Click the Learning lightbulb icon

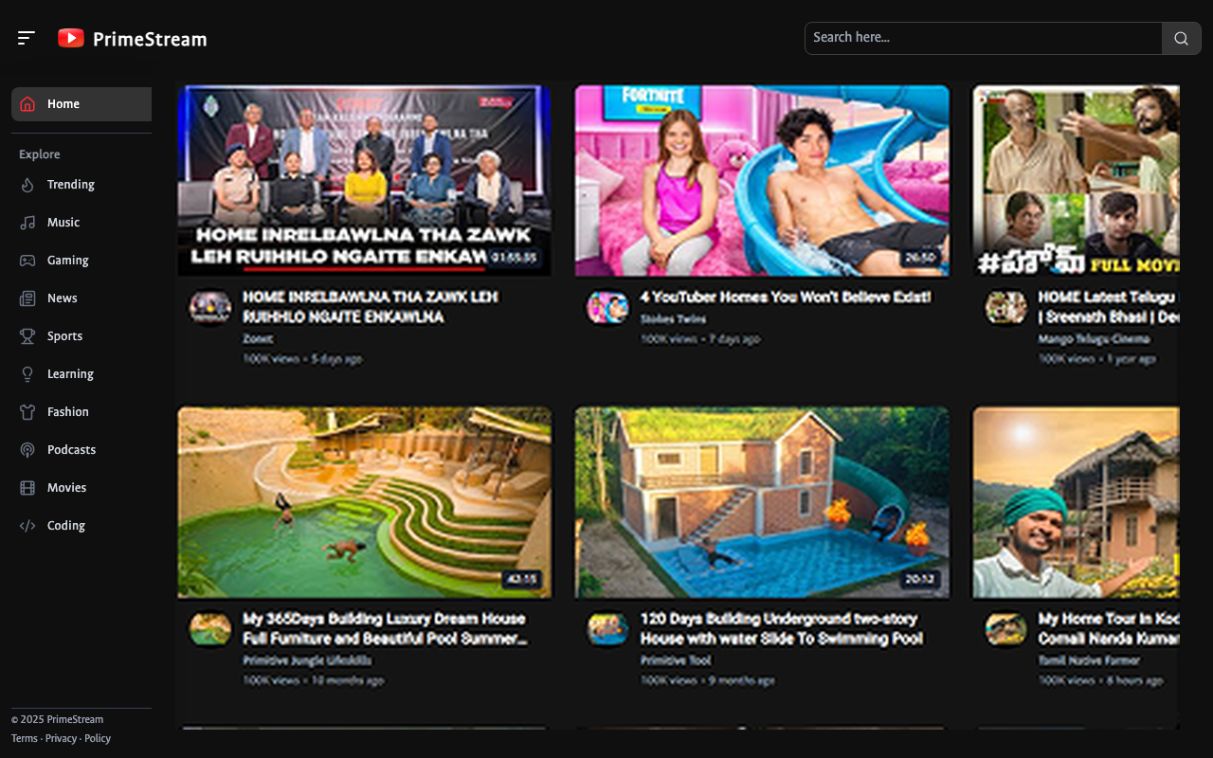pos(27,374)
